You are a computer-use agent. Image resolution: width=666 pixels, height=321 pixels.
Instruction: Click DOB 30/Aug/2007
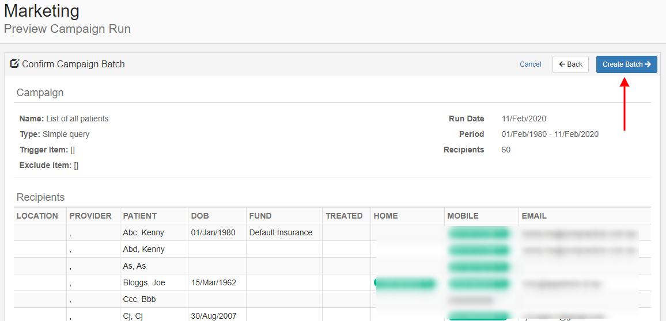(x=214, y=316)
